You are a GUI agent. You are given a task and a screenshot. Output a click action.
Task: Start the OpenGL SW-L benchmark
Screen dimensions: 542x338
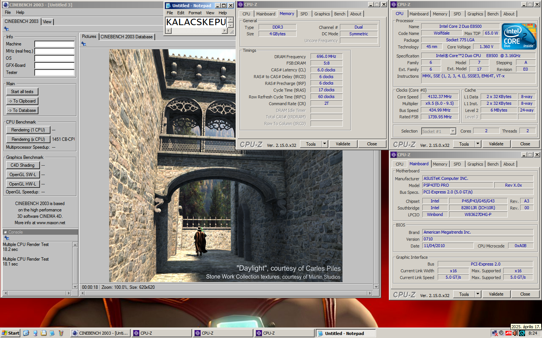23,175
